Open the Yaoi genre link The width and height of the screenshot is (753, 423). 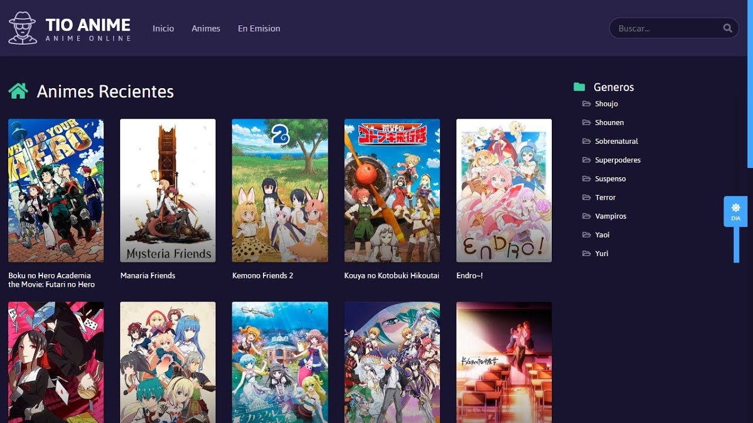click(602, 234)
